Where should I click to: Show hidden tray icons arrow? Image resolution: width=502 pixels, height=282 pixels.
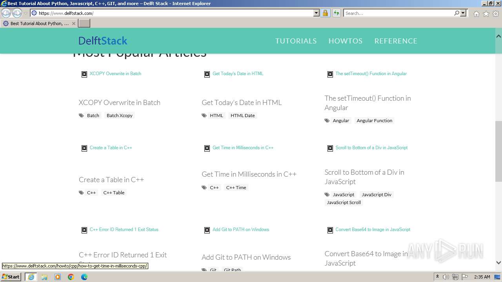pyautogui.click(x=438, y=277)
